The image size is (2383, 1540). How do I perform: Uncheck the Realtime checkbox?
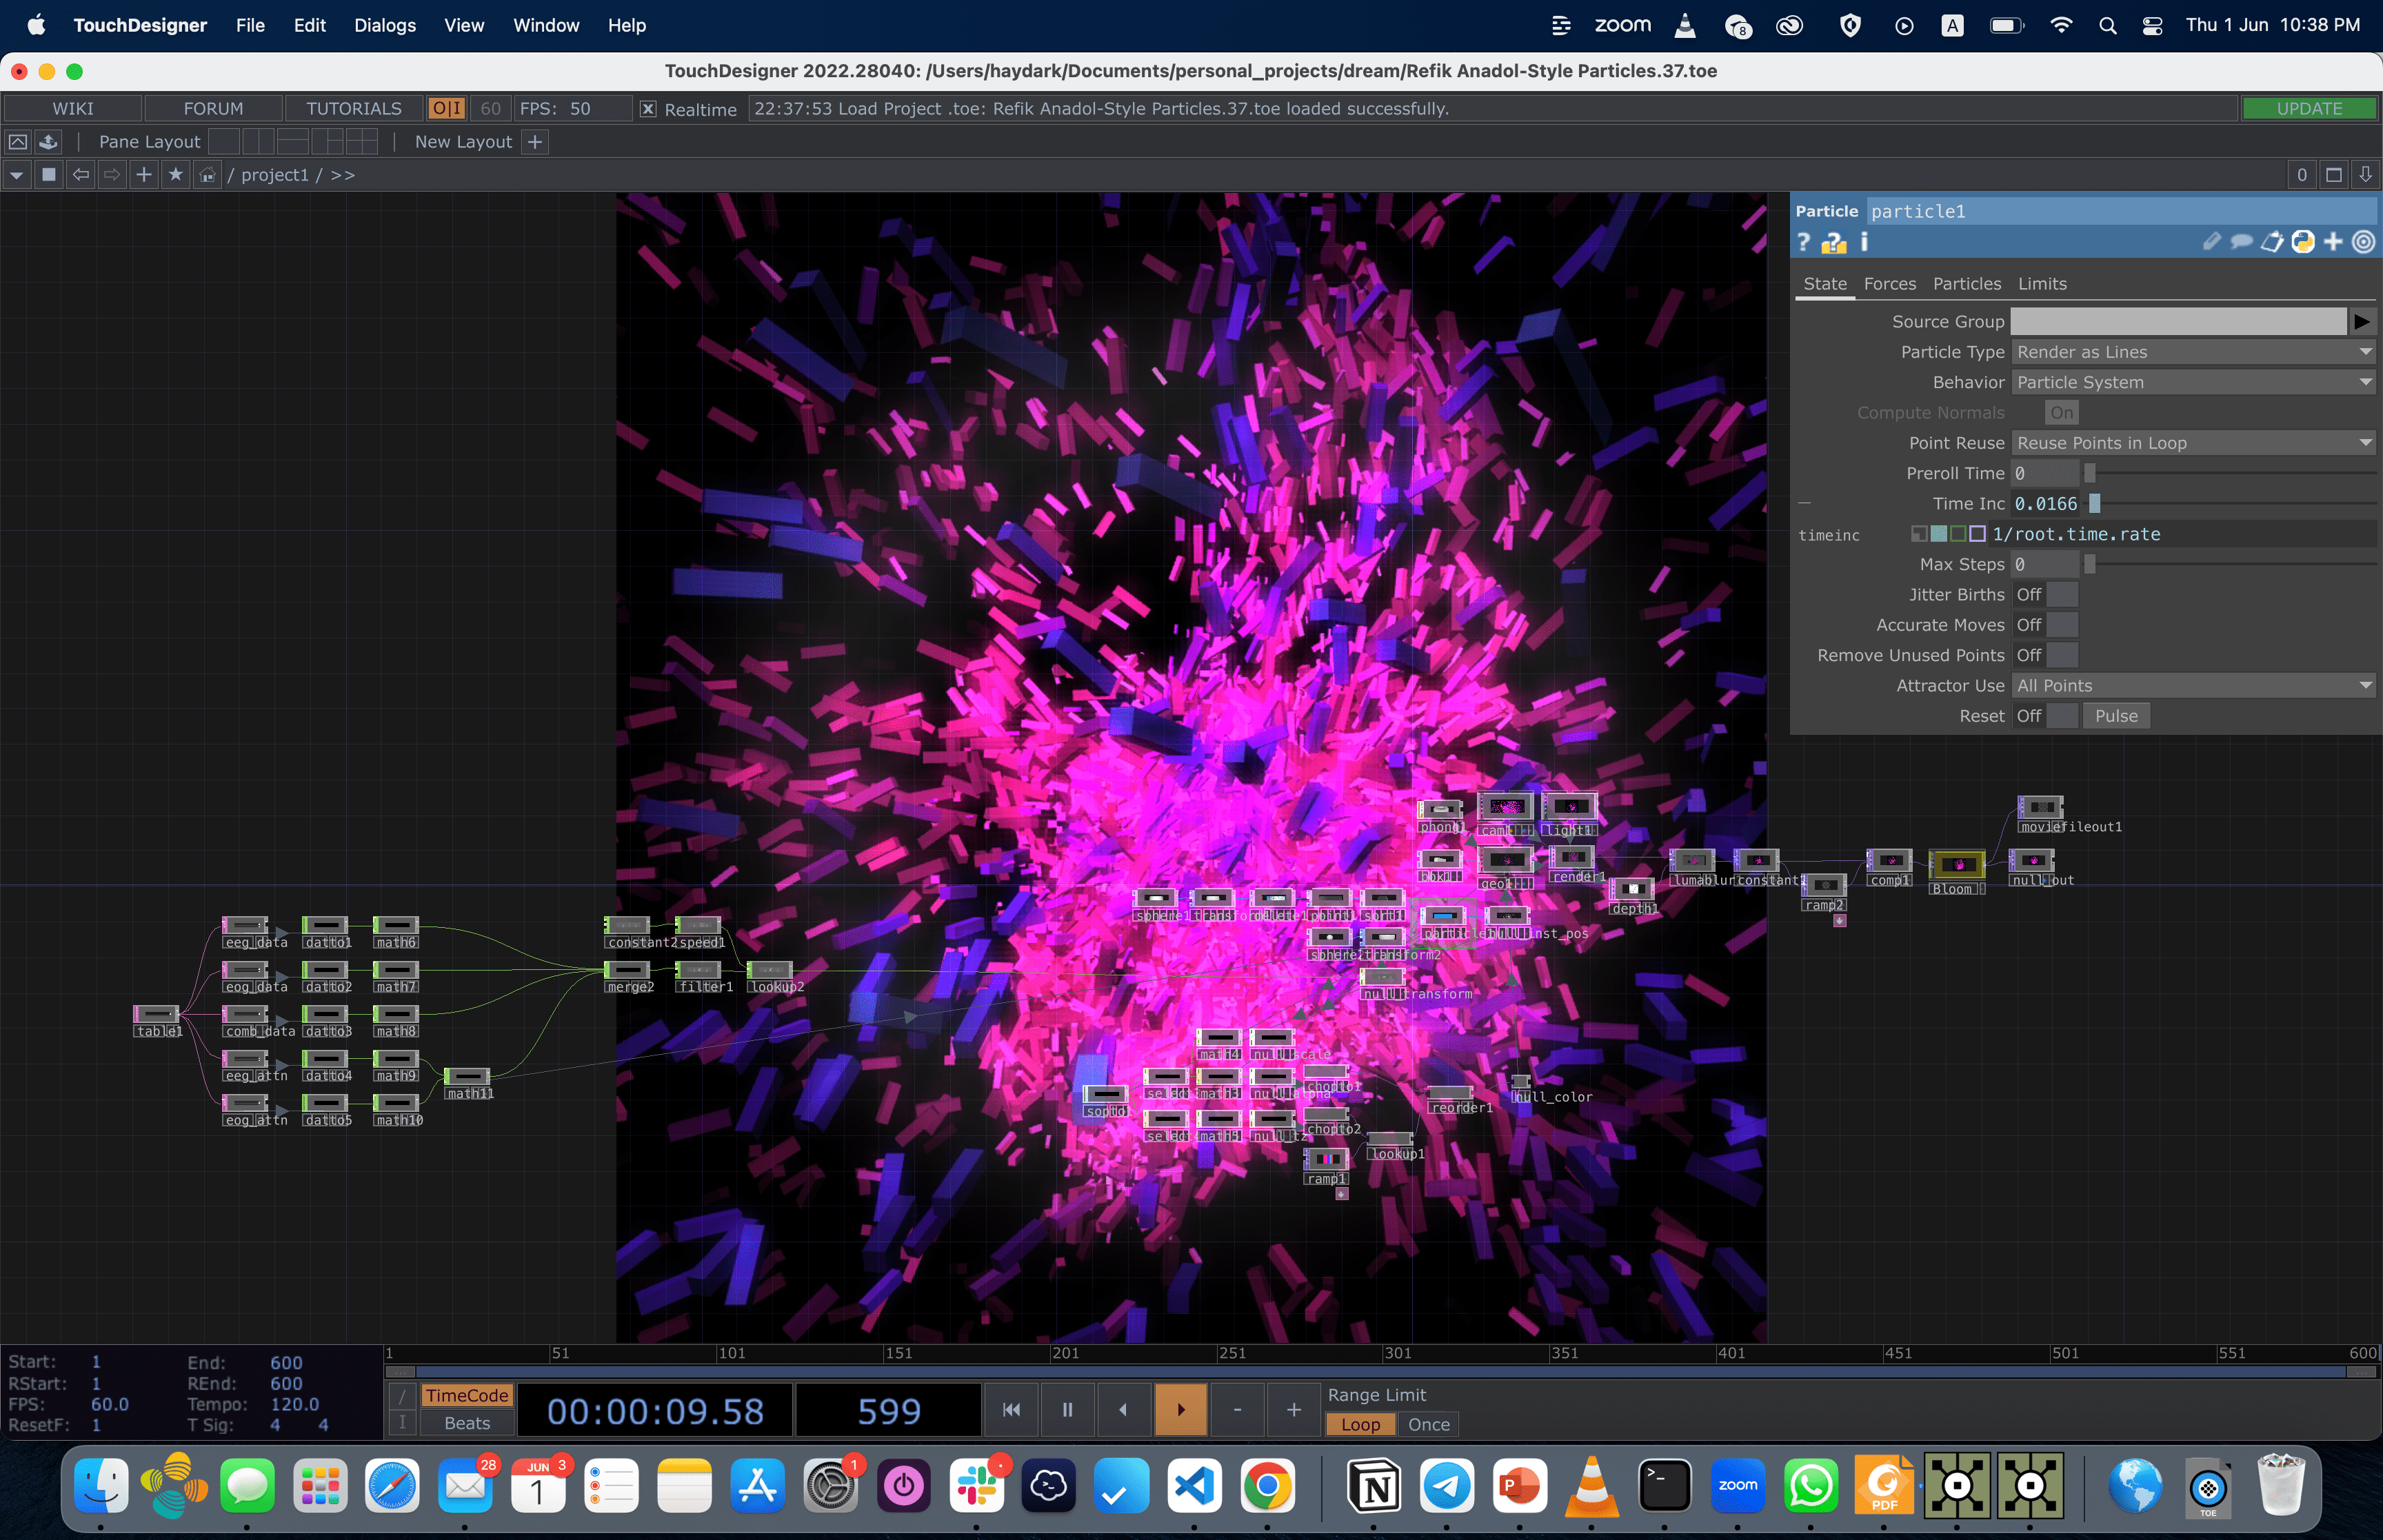(x=648, y=109)
